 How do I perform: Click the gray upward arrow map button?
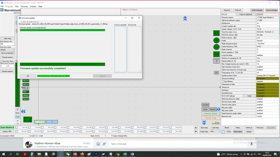pyautogui.click(x=216, y=61)
